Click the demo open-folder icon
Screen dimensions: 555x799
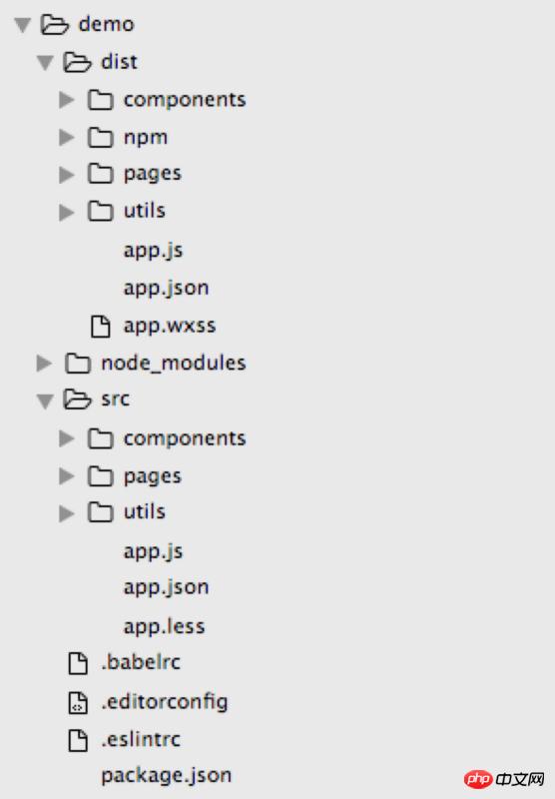pos(54,24)
